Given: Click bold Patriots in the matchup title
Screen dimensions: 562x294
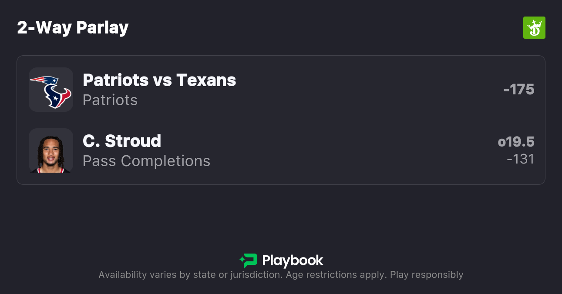Looking at the screenshot, I should [x=115, y=80].
